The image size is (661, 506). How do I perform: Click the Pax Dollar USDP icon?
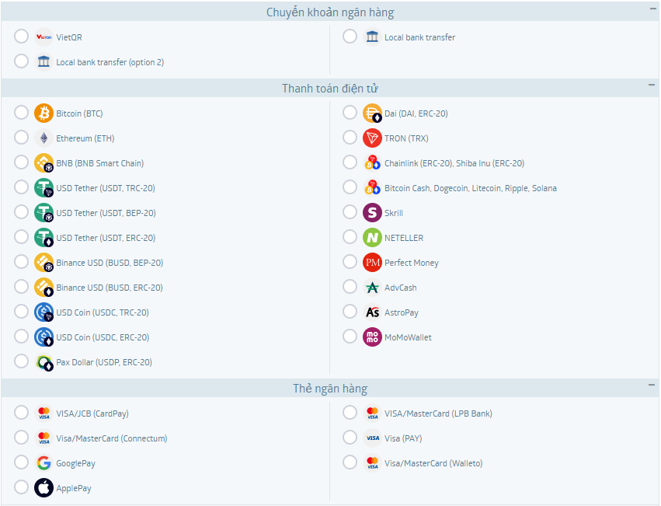coord(43,362)
